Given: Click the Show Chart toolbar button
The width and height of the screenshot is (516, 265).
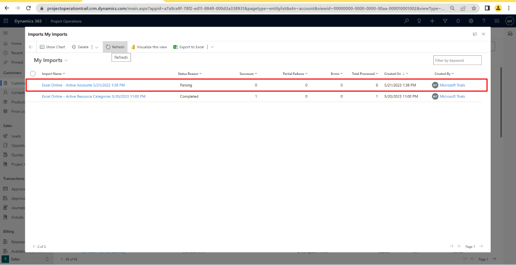Looking at the screenshot, I should point(52,47).
